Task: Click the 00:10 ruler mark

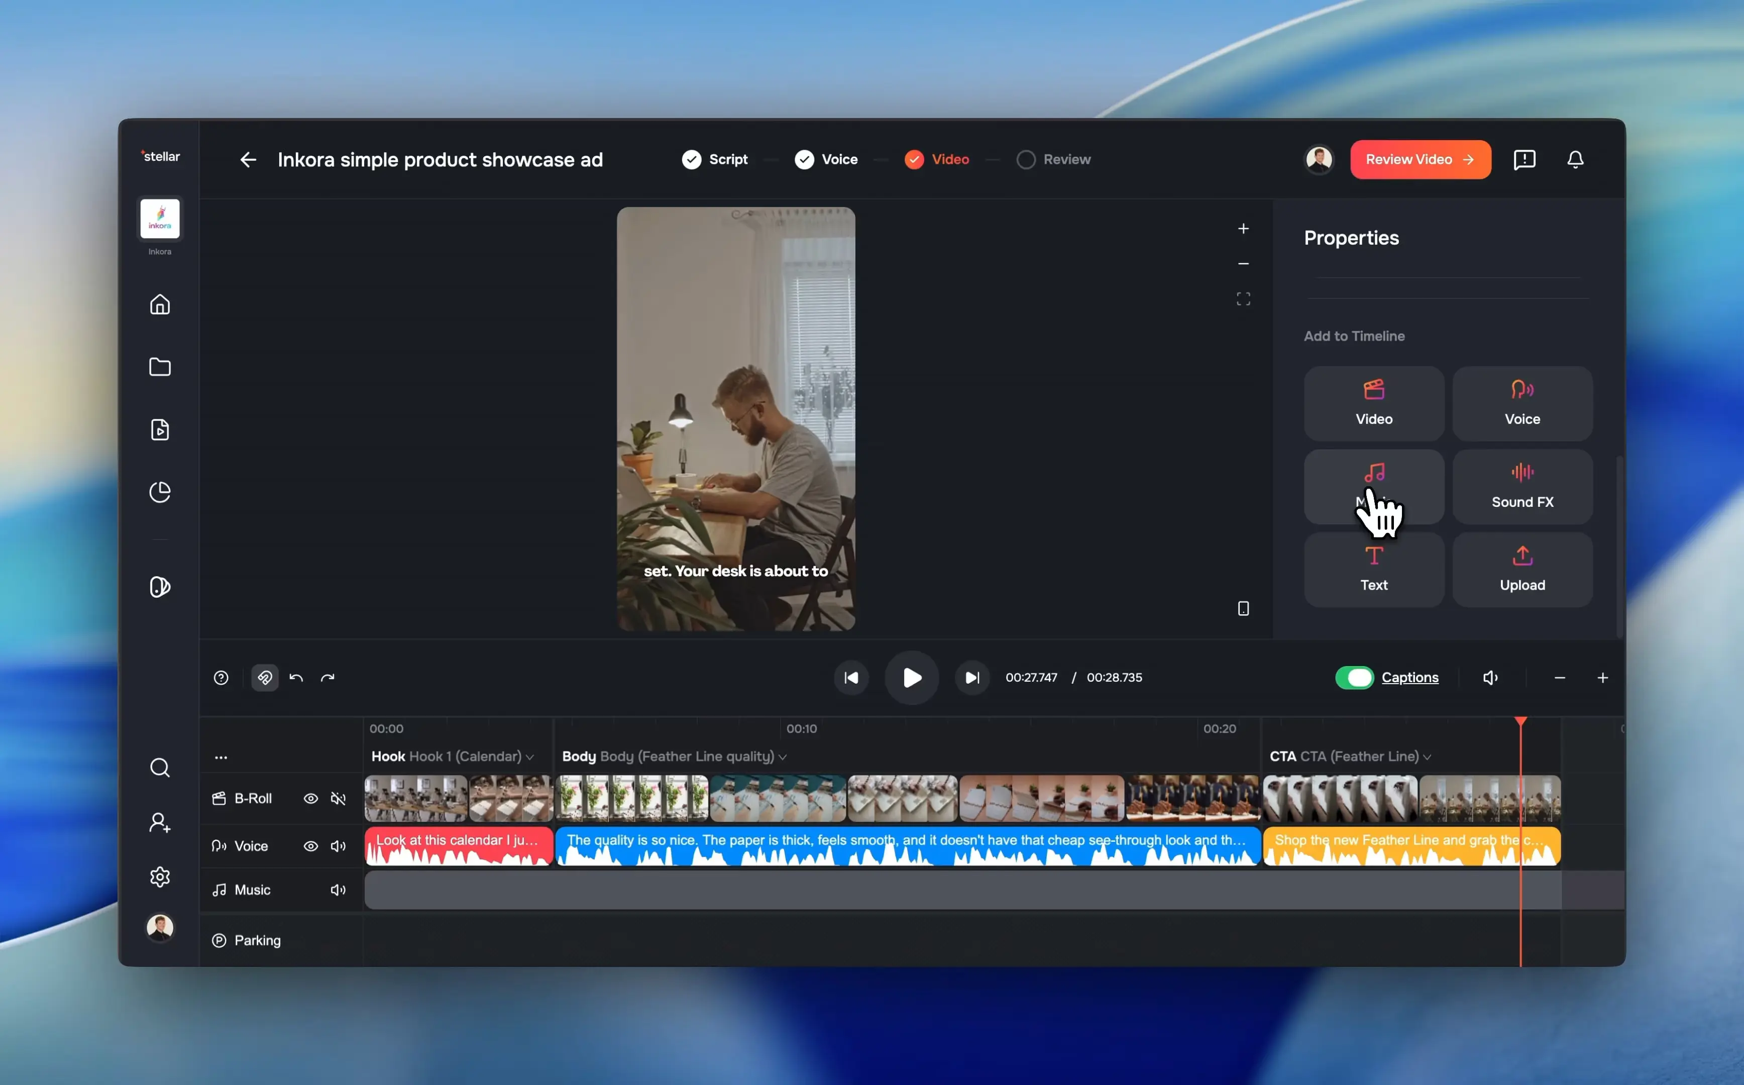Action: 801,728
